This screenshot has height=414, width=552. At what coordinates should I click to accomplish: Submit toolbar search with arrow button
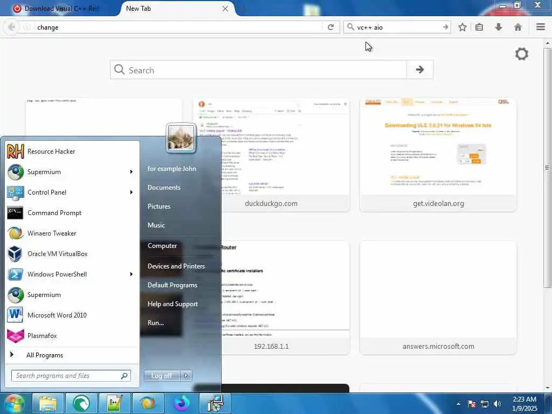click(446, 27)
